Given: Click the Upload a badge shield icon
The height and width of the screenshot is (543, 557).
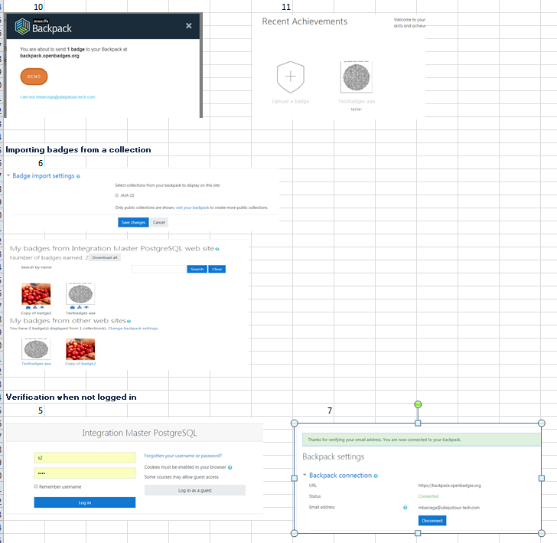Looking at the screenshot, I should (290, 77).
